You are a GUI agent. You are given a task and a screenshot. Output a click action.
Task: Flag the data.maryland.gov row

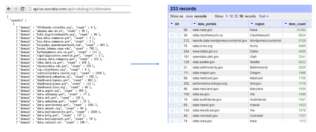(178, 89)
